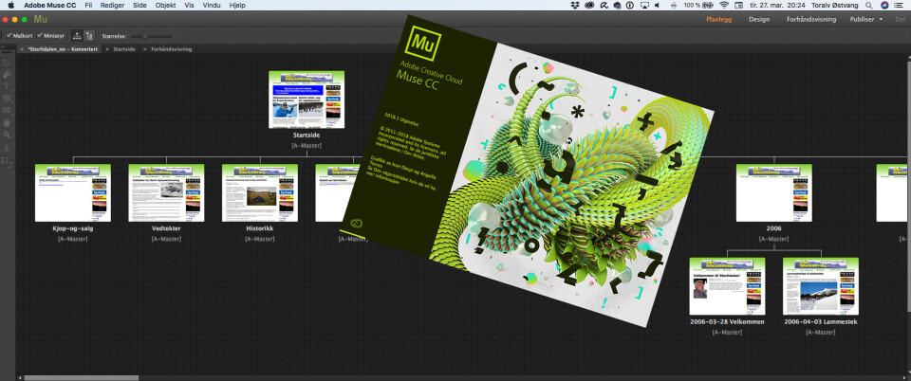Switch to Planlegg mode
The image size is (911, 381).
click(718, 19)
